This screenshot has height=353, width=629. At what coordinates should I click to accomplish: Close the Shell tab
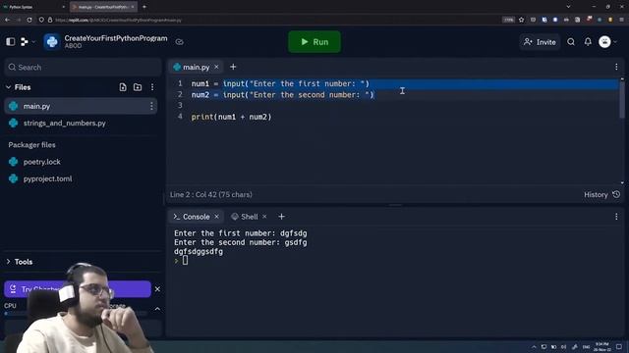(x=264, y=217)
